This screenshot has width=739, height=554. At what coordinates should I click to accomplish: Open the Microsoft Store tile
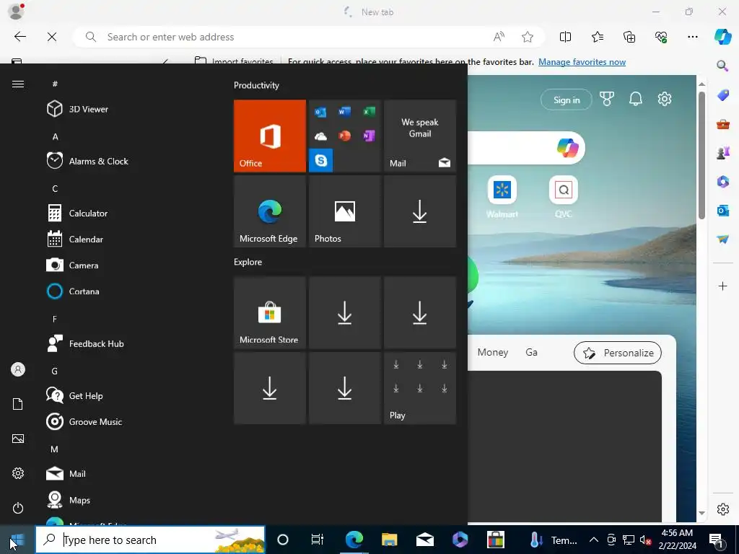(x=270, y=312)
